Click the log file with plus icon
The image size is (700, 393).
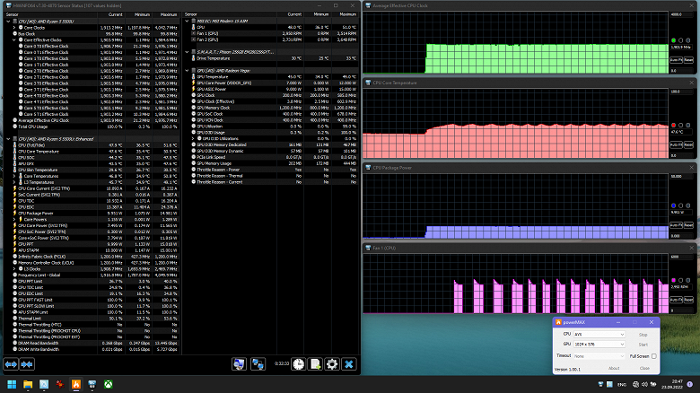313,363
